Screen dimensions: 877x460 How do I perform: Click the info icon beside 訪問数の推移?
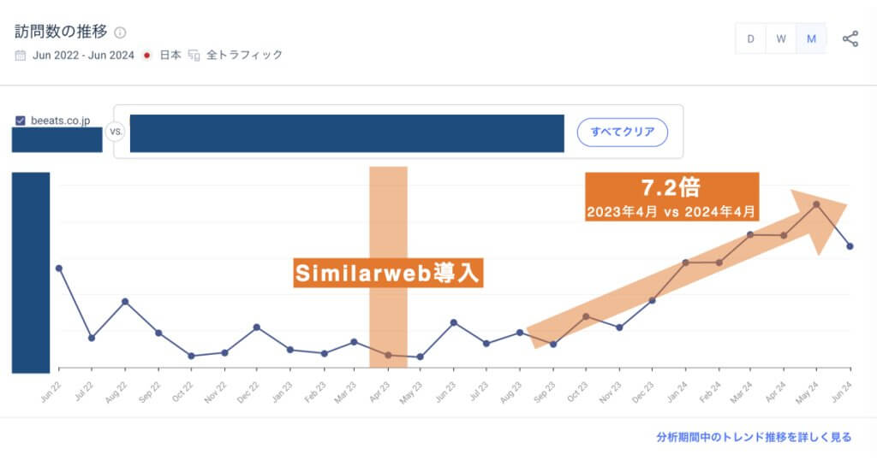click(x=120, y=32)
